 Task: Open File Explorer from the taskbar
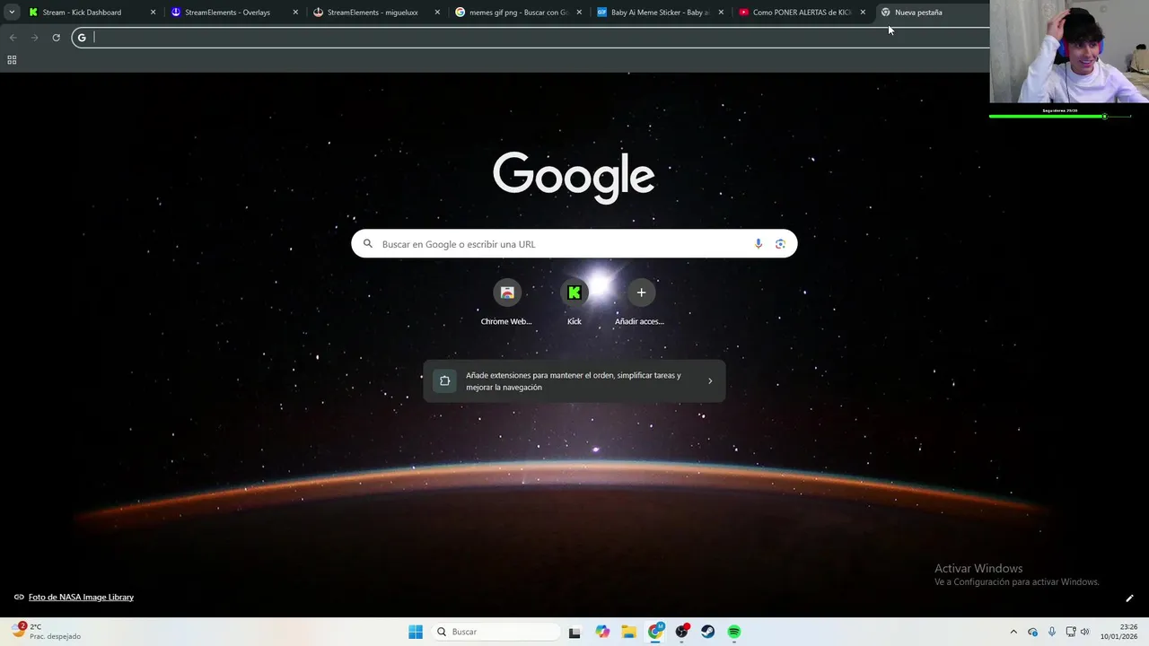point(628,632)
